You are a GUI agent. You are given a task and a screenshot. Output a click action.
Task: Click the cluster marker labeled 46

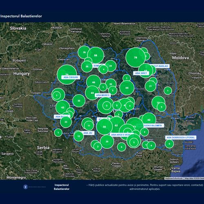pyautogui.click(x=93, y=82)
